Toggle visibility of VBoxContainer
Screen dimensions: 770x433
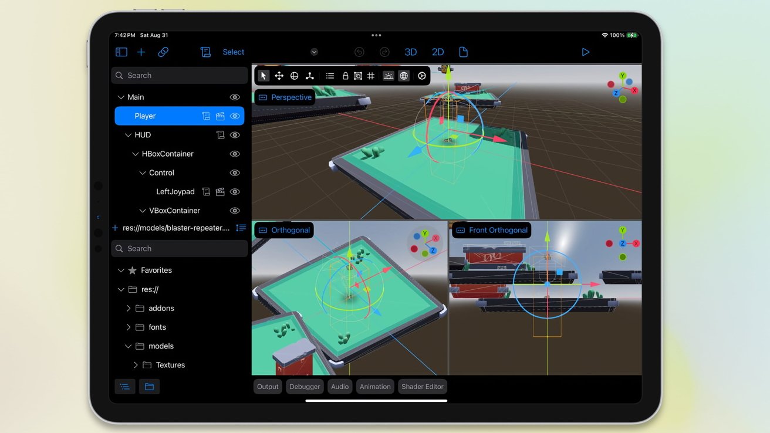pyautogui.click(x=235, y=211)
